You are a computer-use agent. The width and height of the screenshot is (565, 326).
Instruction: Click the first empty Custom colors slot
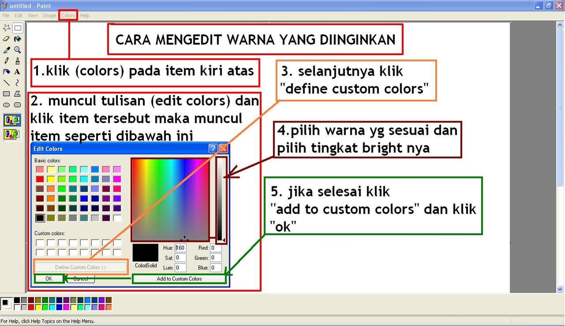(x=40, y=243)
